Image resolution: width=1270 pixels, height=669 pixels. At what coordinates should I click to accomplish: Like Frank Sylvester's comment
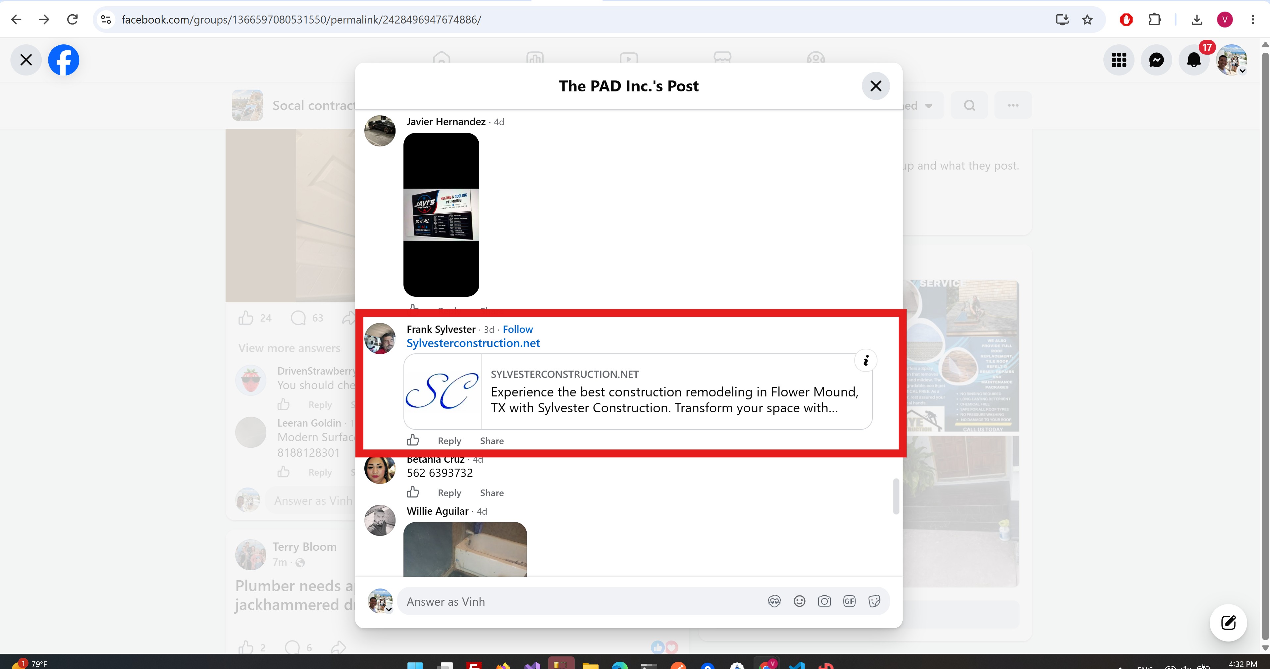413,440
